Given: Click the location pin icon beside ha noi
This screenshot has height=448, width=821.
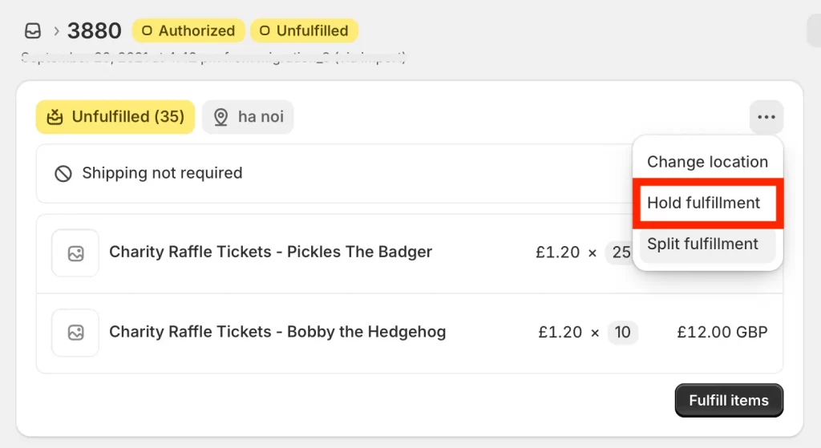Looking at the screenshot, I should pos(221,117).
